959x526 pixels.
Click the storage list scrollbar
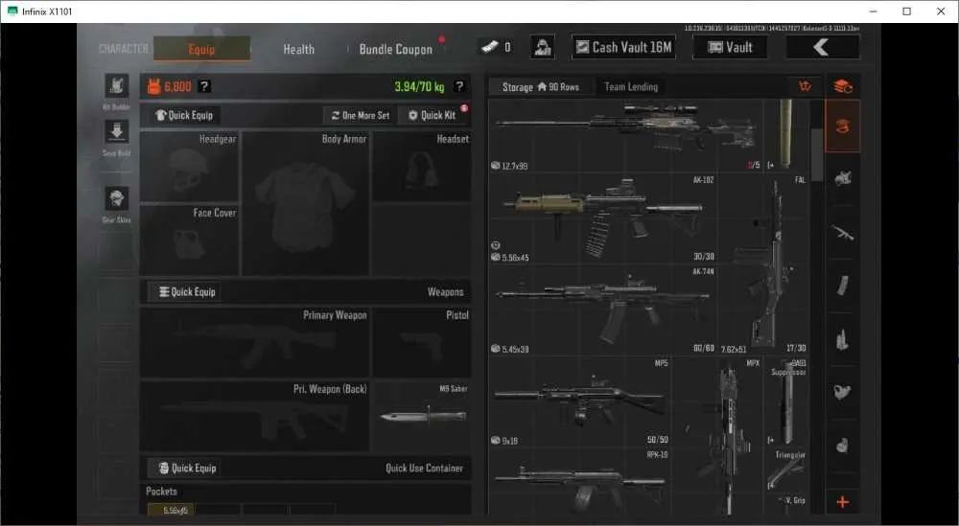click(x=816, y=154)
